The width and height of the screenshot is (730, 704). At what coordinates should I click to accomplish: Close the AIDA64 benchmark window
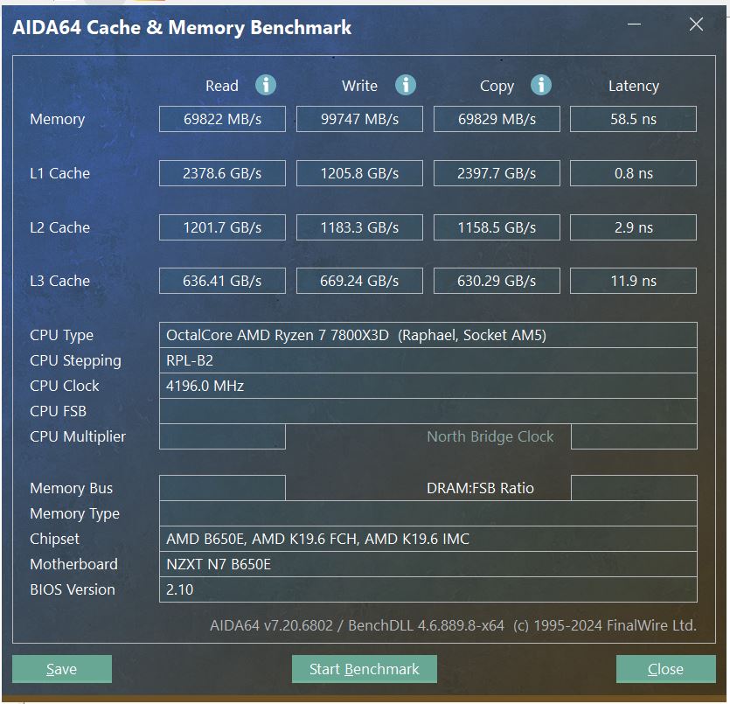[x=666, y=669]
